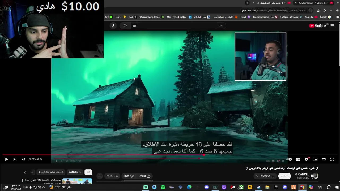Screen dimensions: 340x191
Task: Click the search magnifier button
Action: tap(125, 26)
